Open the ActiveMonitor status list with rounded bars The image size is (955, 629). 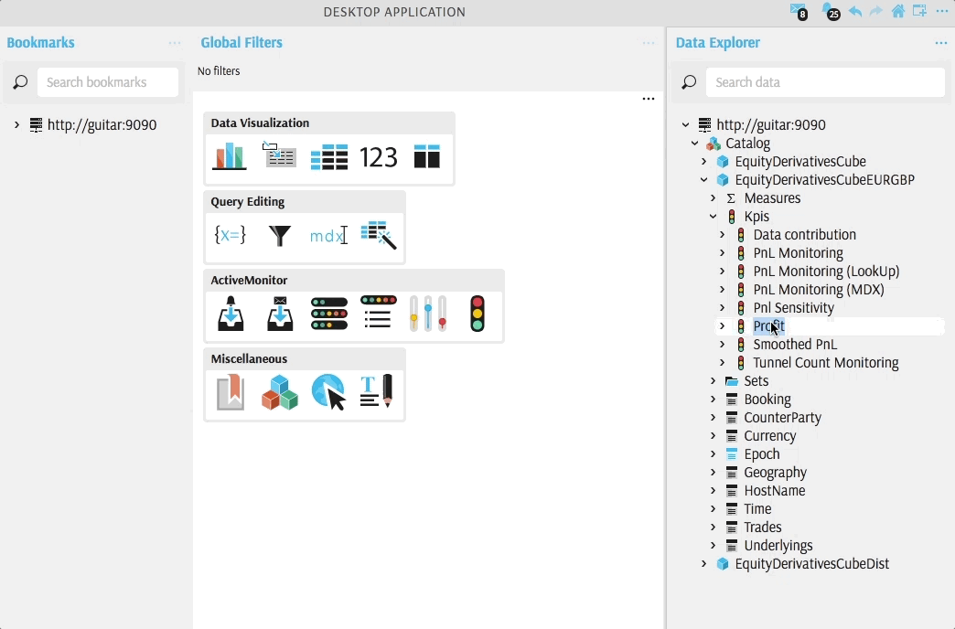pyautogui.click(x=329, y=314)
